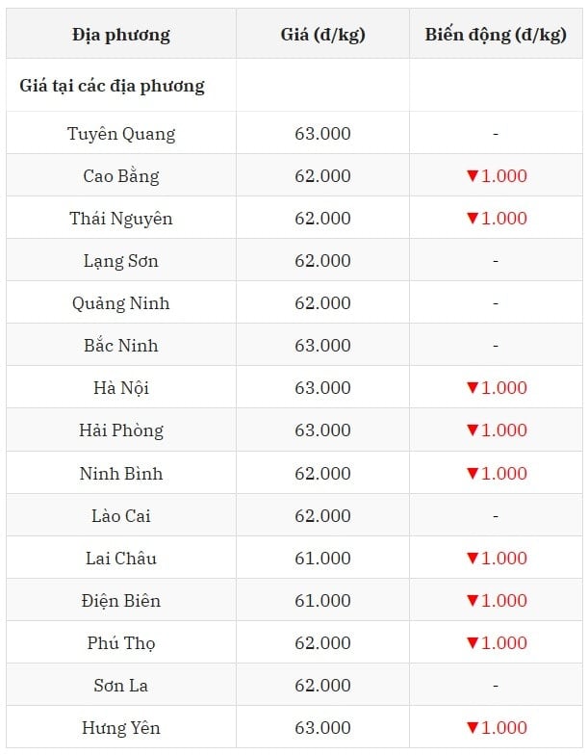Click the 63.000 price for Bắc Ninh
Image resolution: width=588 pixels, height=755 pixels.
pyautogui.click(x=323, y=346)
